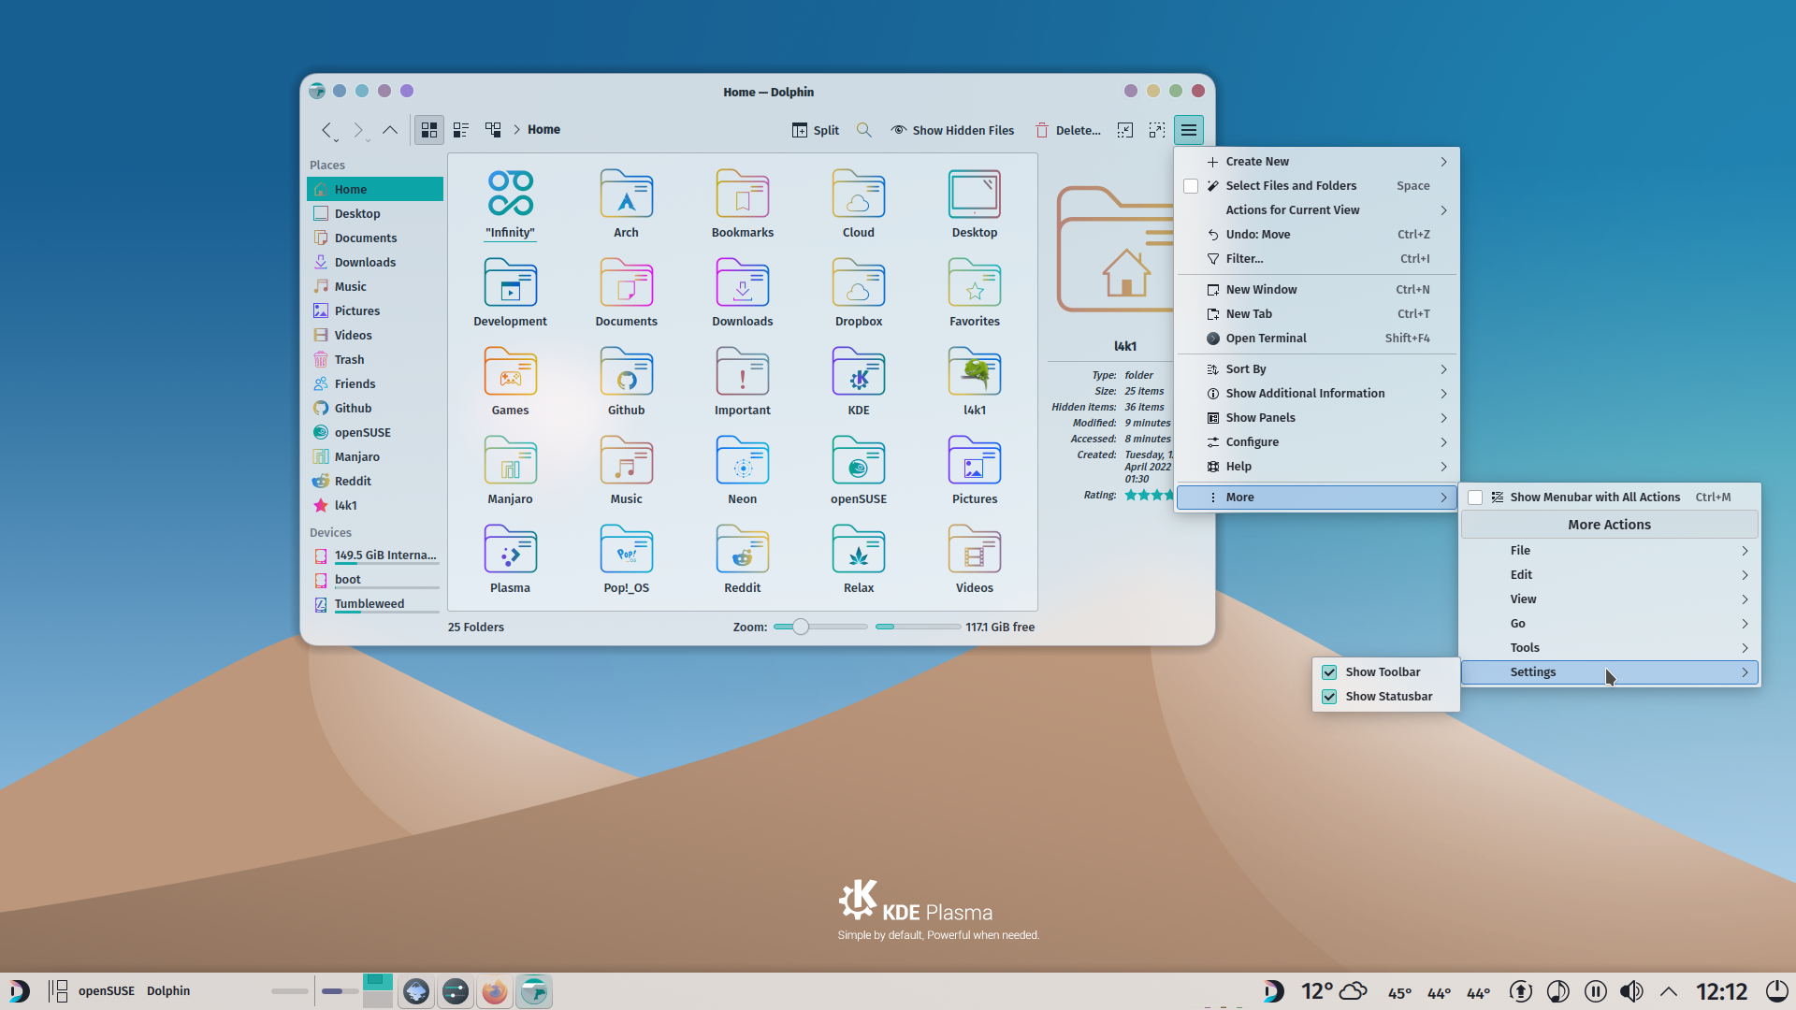Go back with the left arrow
The height and width of the screenshot is (1010, 1796).
(326, 130)
